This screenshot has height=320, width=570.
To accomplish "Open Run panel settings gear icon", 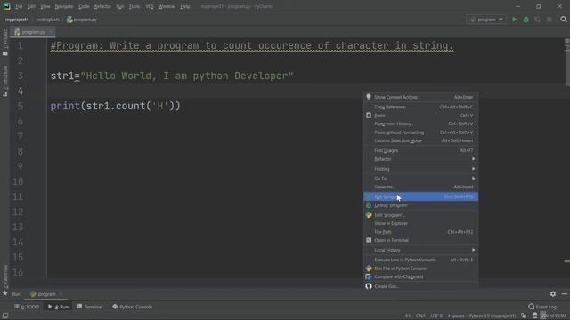I will click(553, 294).
